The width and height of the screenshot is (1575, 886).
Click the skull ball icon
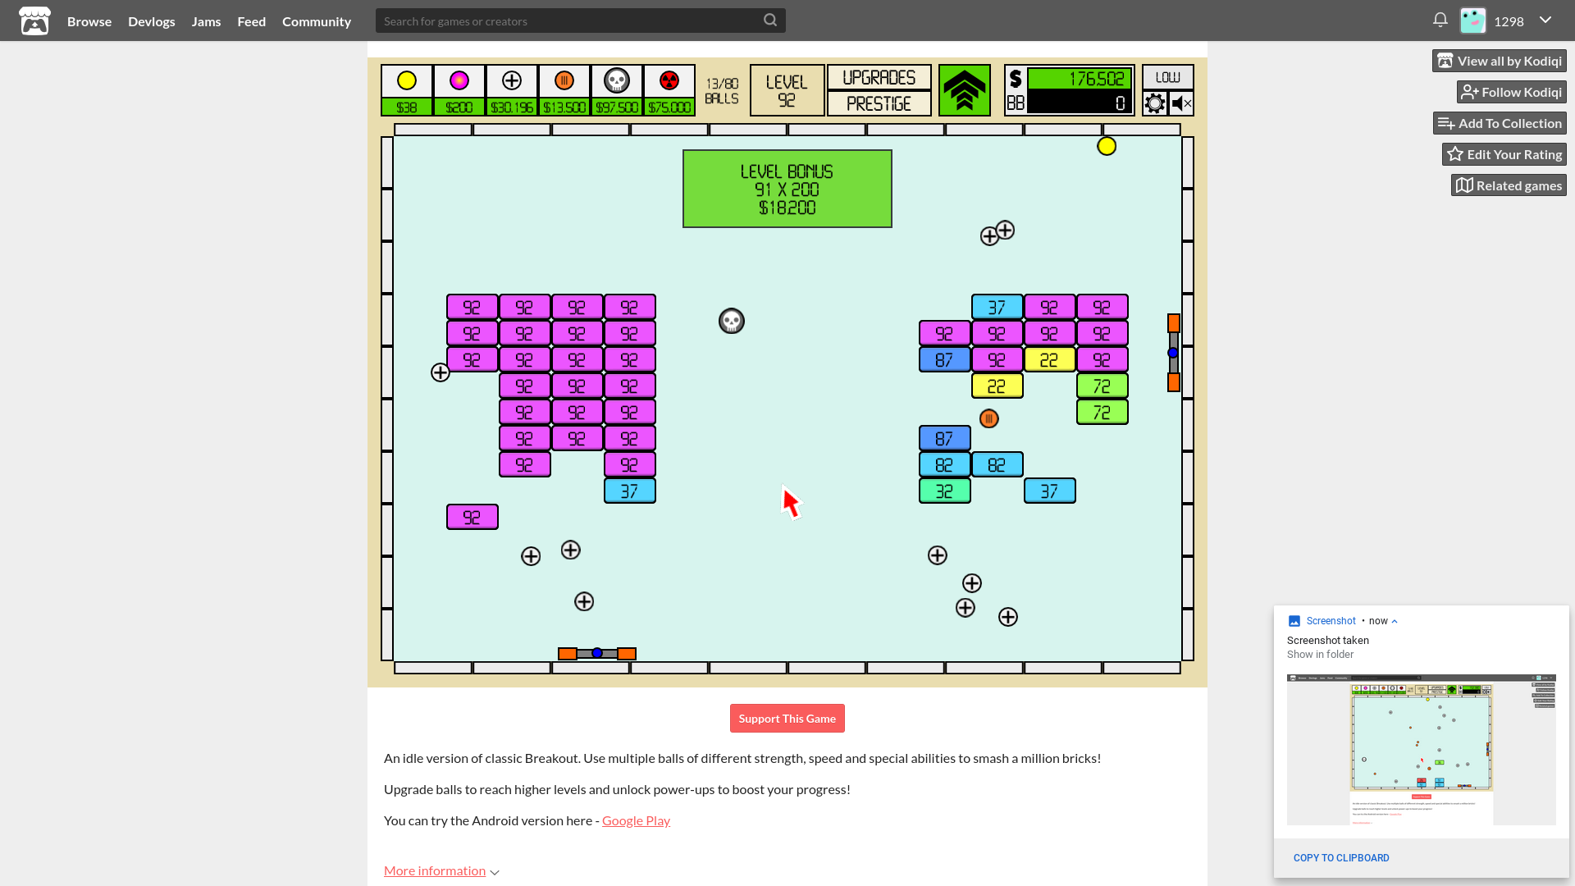click(617, 80)
